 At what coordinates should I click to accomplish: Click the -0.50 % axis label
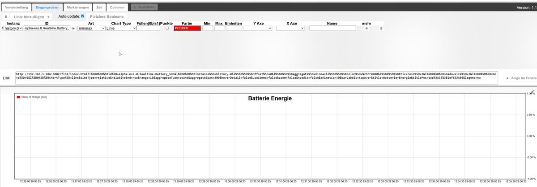pos(530,157)
